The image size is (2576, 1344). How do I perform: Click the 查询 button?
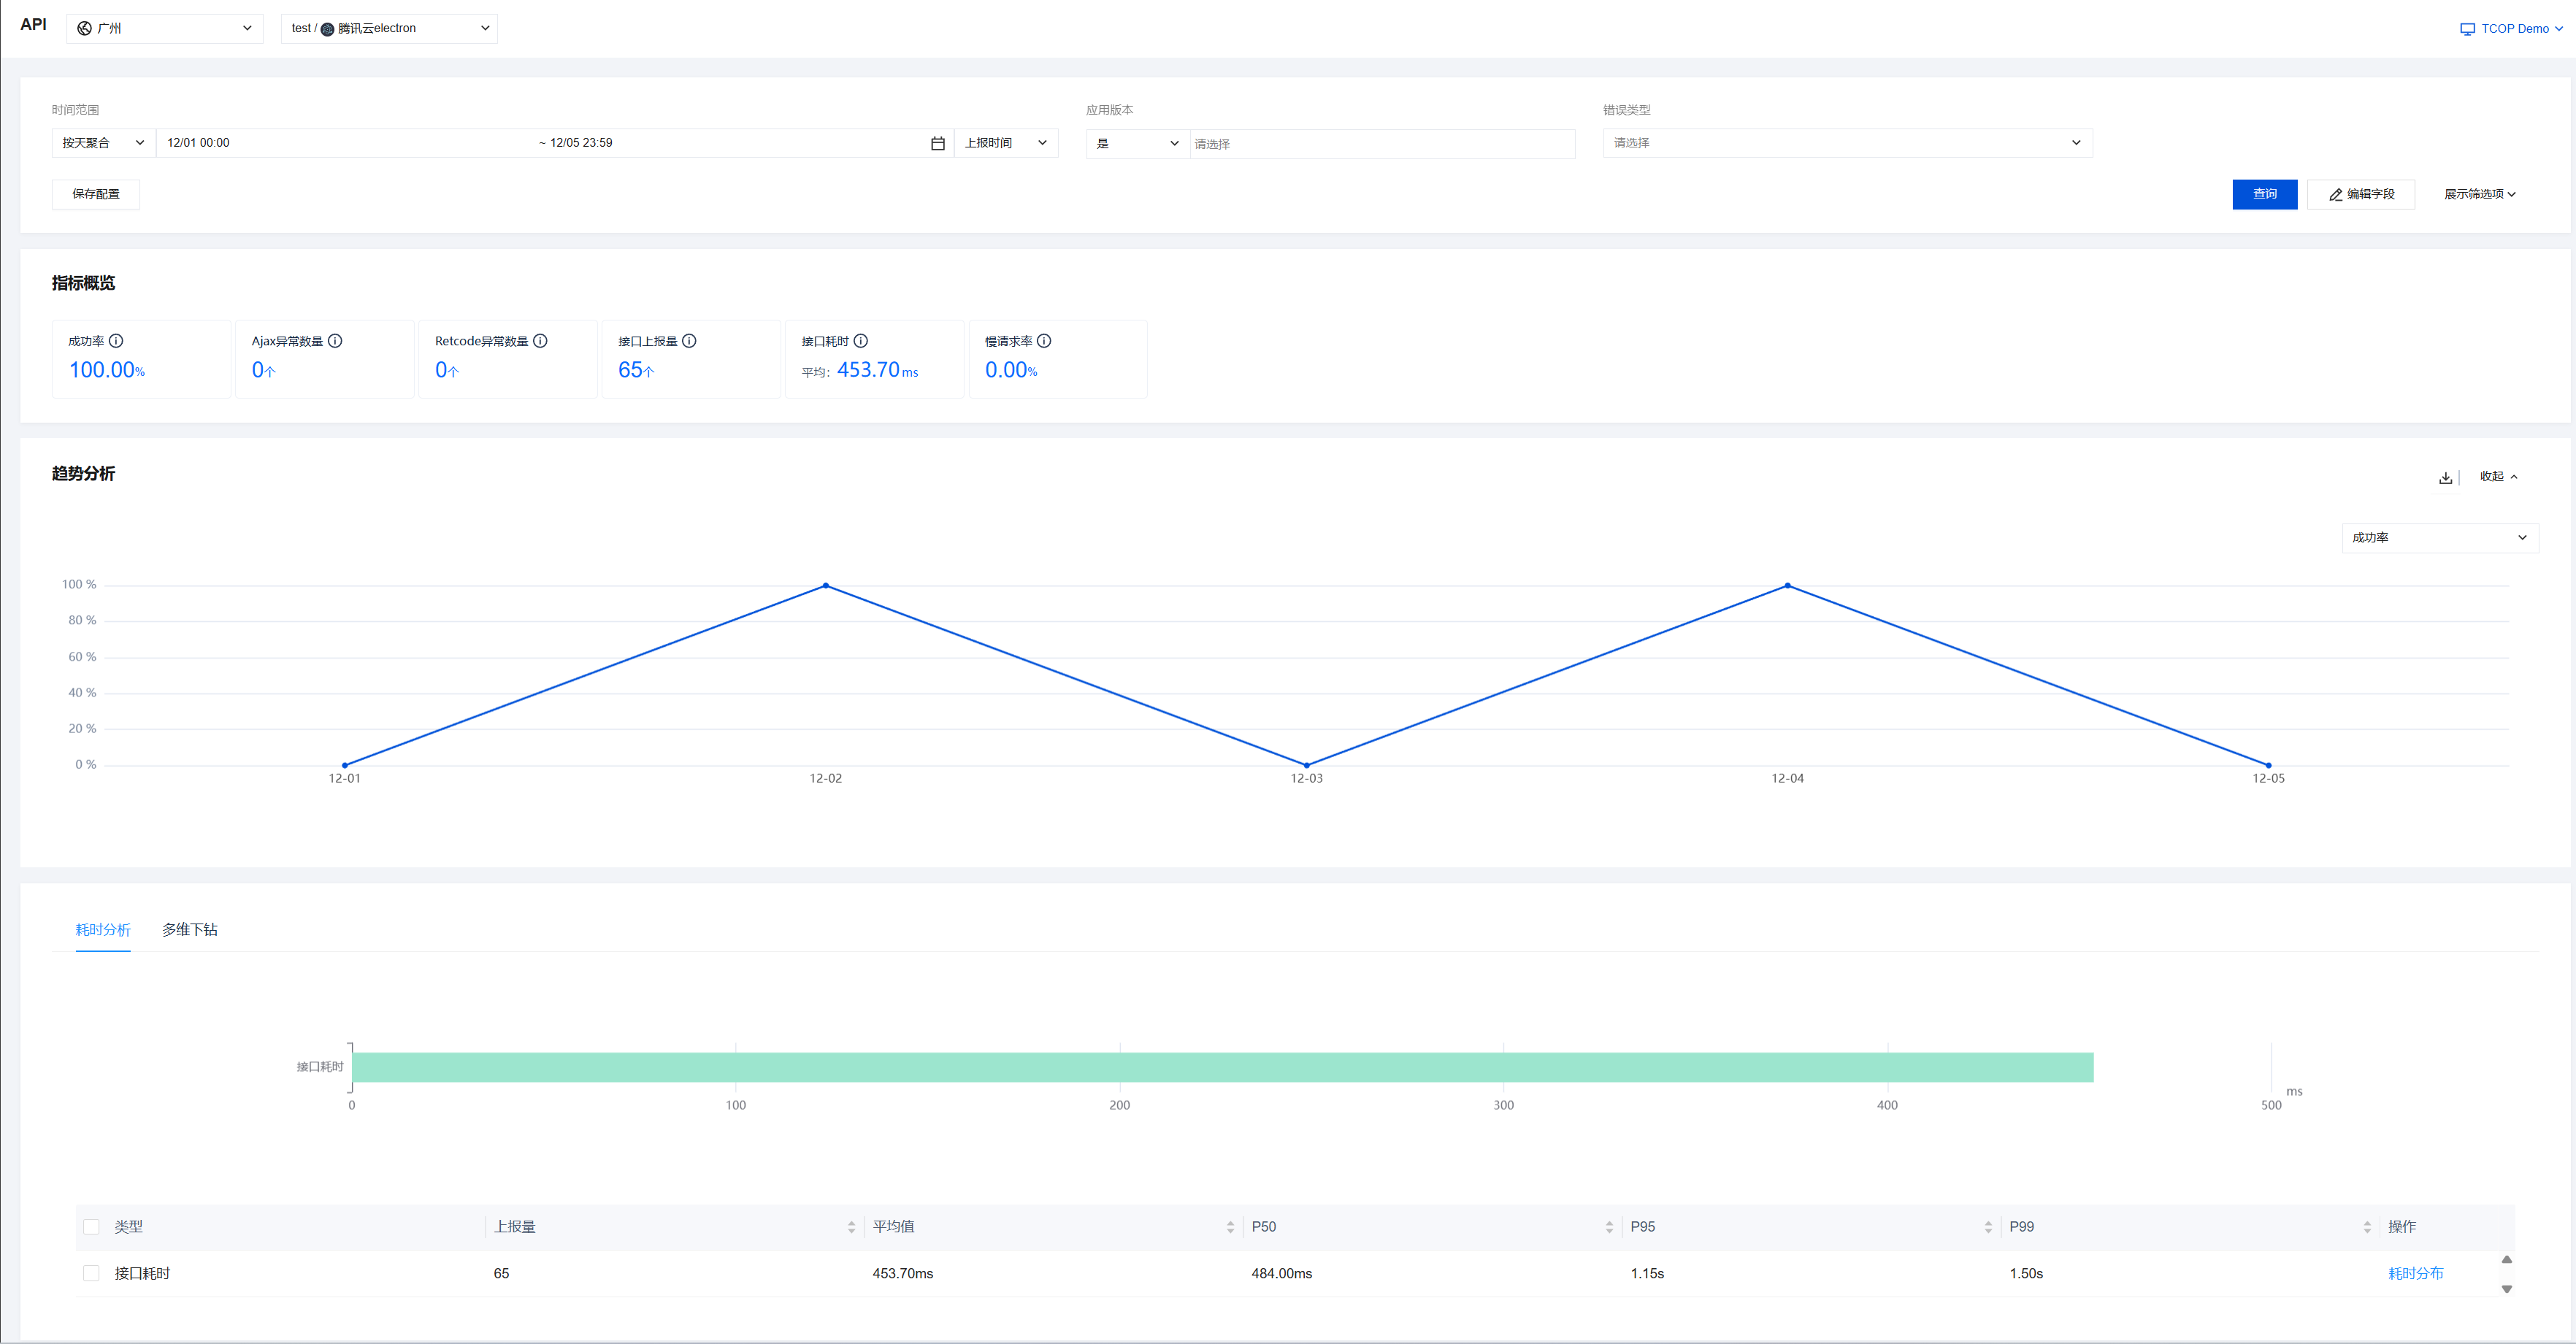pos(2264,194)
